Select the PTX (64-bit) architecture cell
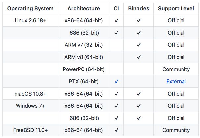Viewport: 200px width, 138px height. click(x=83, y=81)
